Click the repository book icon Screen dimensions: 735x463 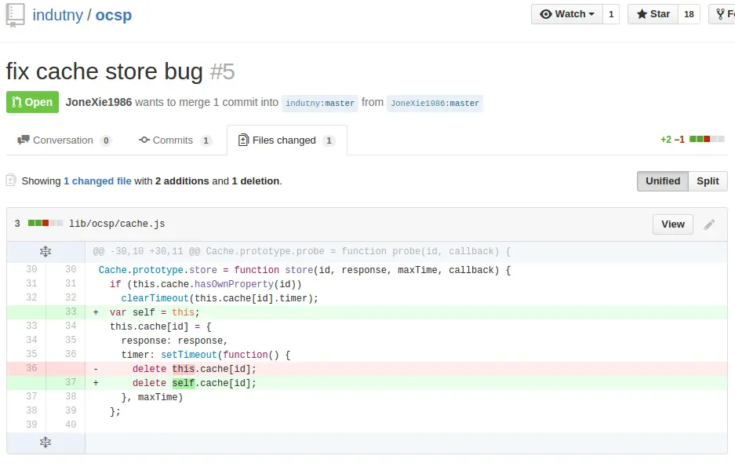coord(15,15)
